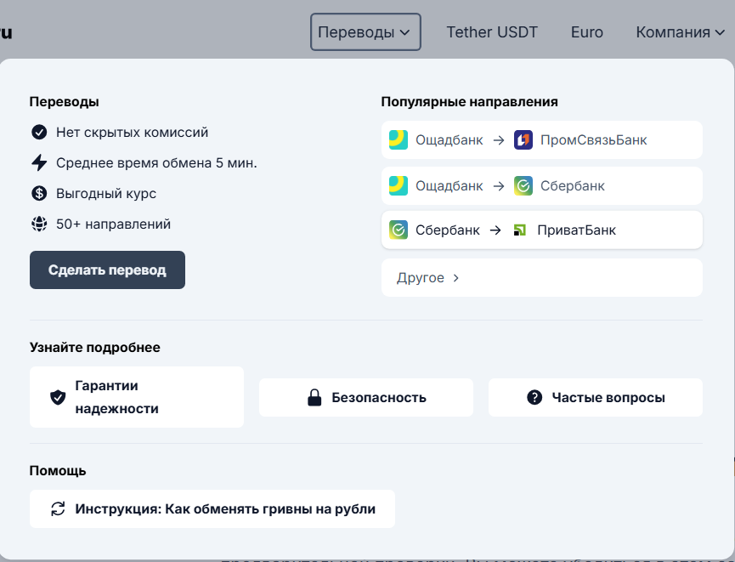The height and width of the screenshot is (562, 735).
Task: Click the padlock icon in Безопасность
Action: (x=314, y=398)
